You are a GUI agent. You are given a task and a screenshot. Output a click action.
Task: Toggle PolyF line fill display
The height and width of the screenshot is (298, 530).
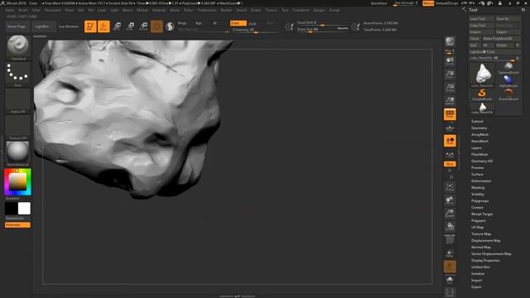coord(450,239)
